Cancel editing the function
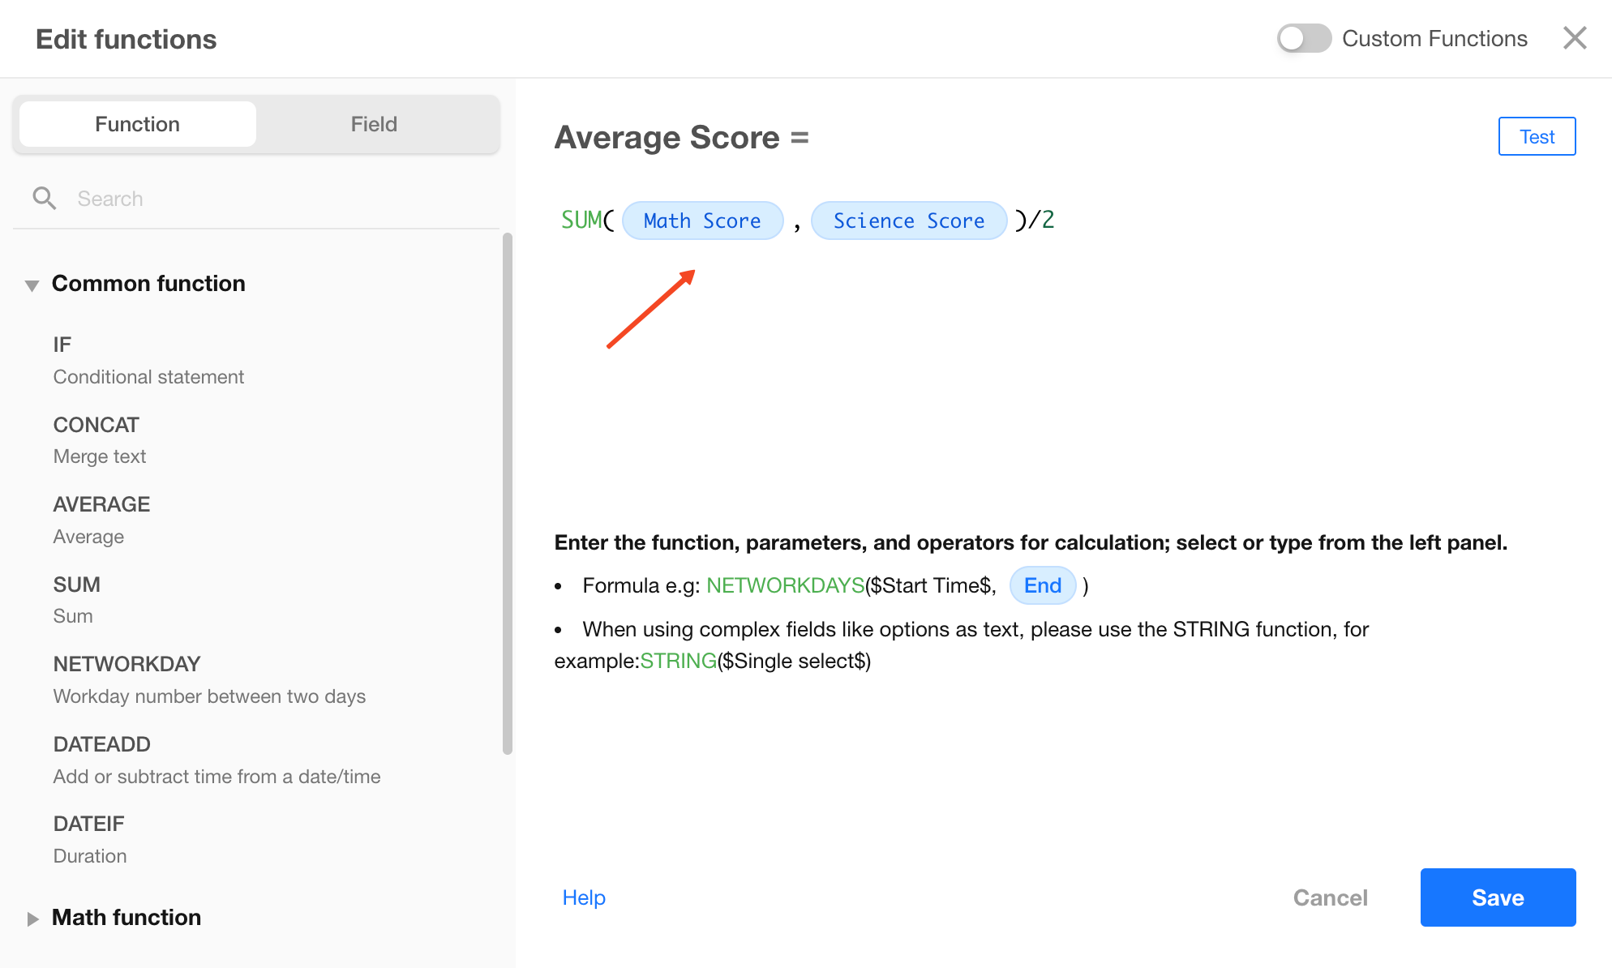The width and height of the screenshot is (1612, 968). 1330,897
